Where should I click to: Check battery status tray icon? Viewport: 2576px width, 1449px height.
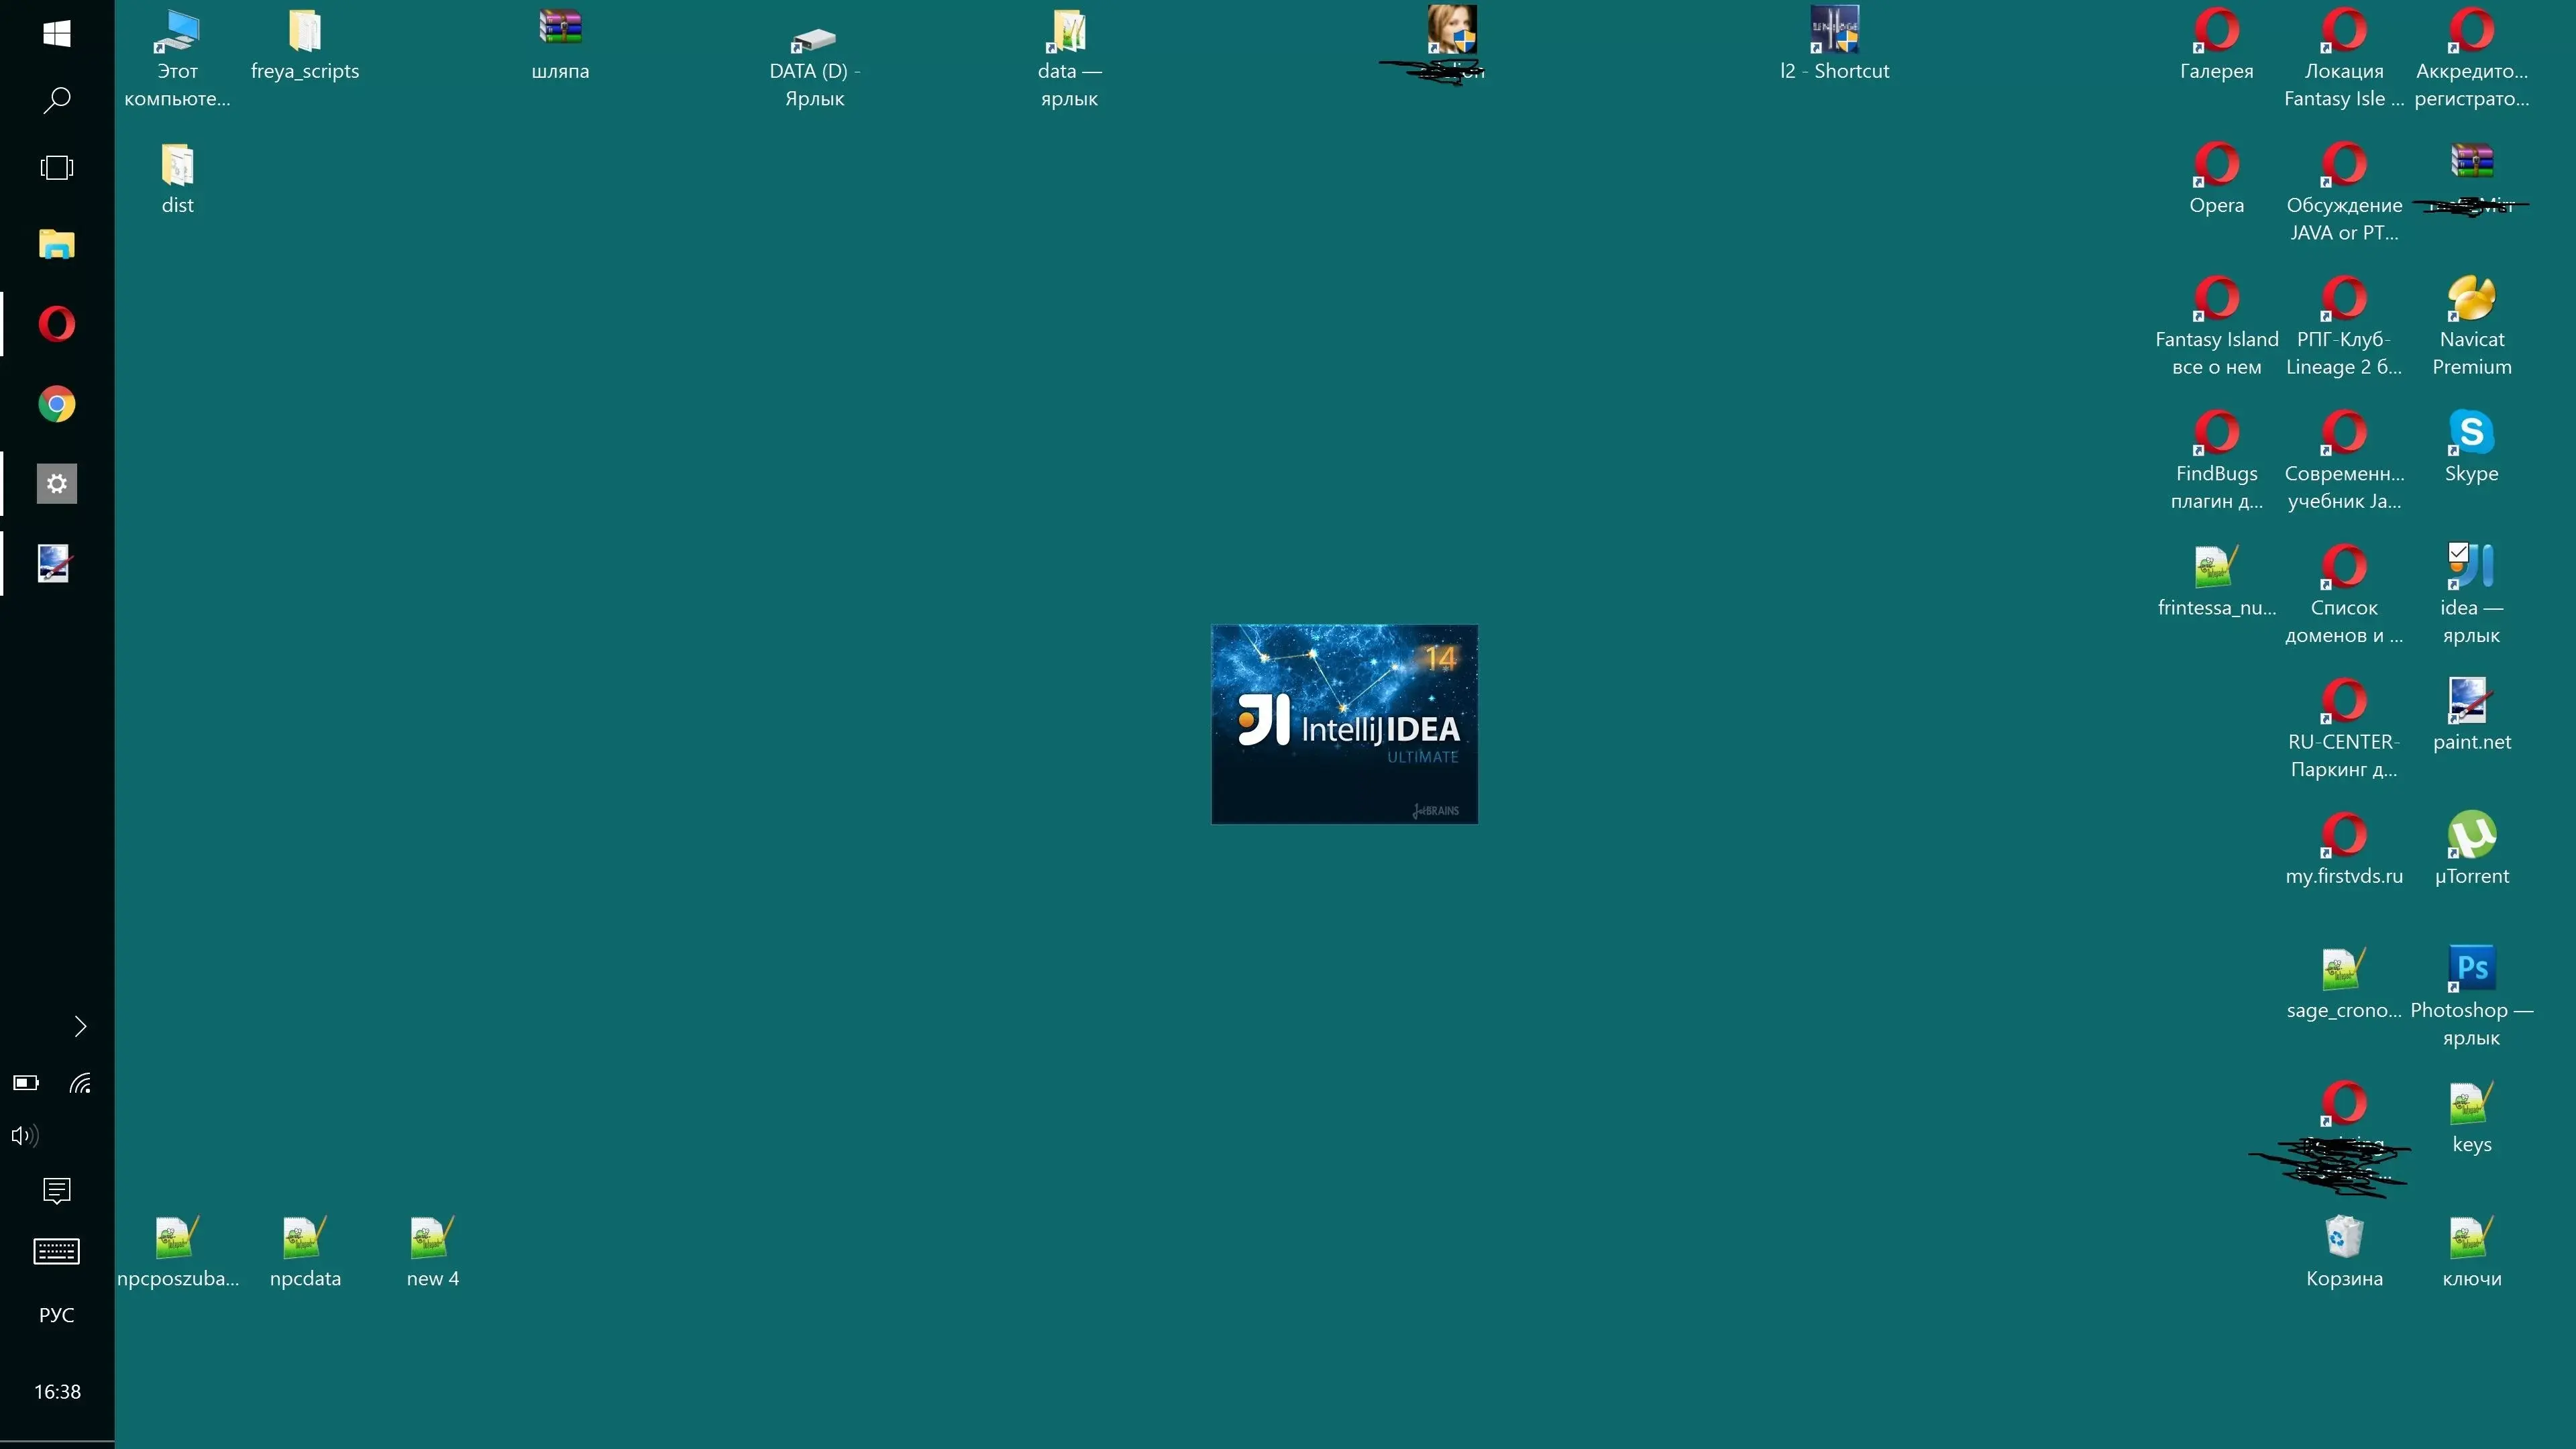click(26, 1082)
